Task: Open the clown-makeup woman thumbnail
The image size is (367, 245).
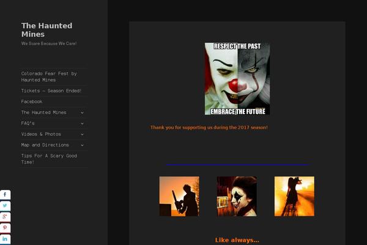Action: point(237,196)
